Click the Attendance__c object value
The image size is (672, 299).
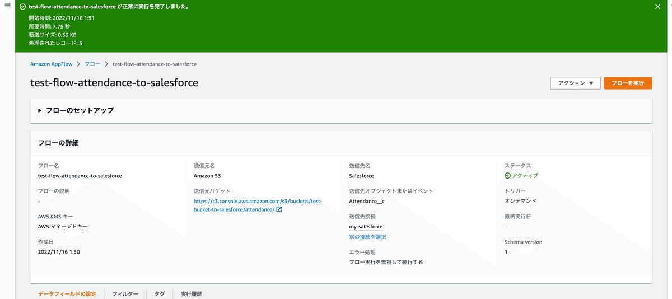point(367,201)
